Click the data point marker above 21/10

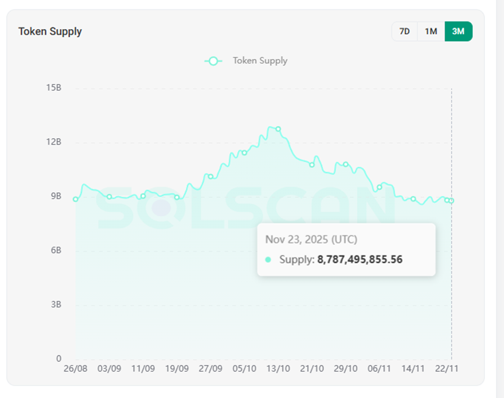coord(312,165)
